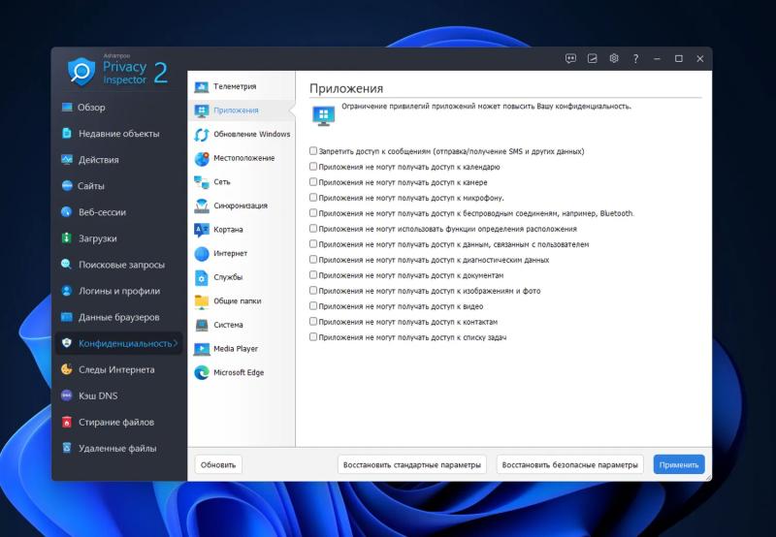
Task: Tick the checkbox for доступ к видео
Action: 312,305
